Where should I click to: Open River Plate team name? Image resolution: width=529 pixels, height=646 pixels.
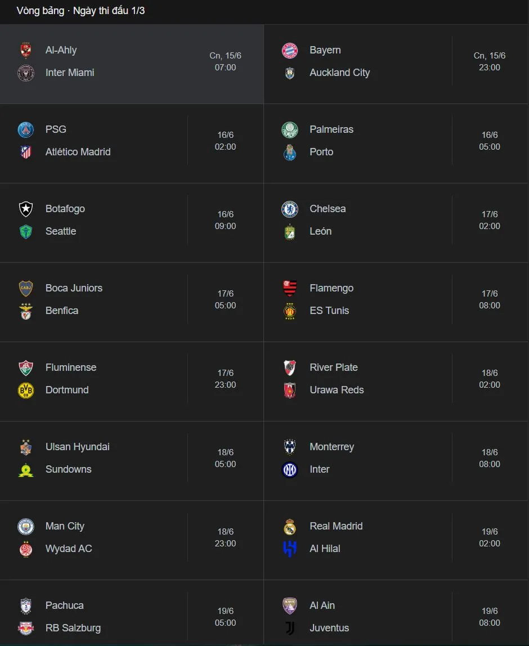[333, 367]
